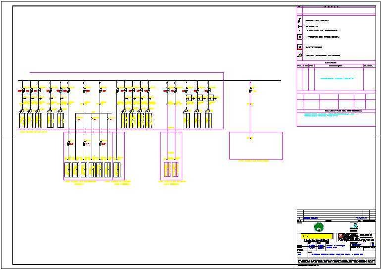
Task: Select the Conector de Passagem legend label
Action: pyautogui.click(x=322, y=30)
